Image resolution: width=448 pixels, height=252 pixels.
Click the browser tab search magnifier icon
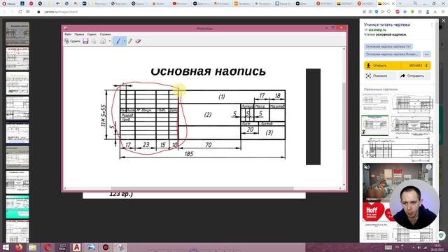(x=415, y=3)
